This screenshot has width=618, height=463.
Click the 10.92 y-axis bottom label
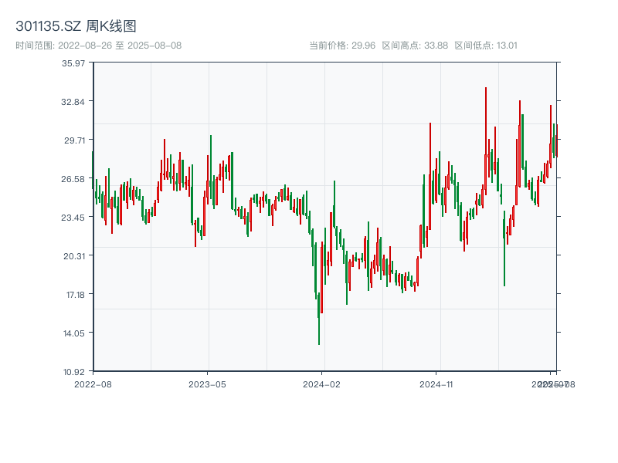(x=73, y=372)
